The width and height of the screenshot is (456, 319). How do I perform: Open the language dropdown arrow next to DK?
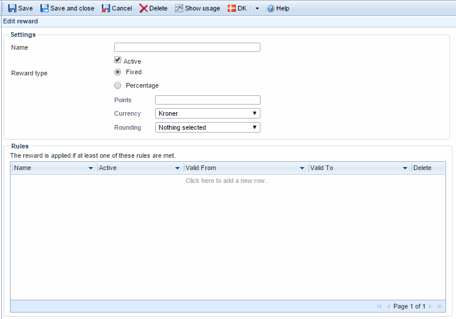257,9
